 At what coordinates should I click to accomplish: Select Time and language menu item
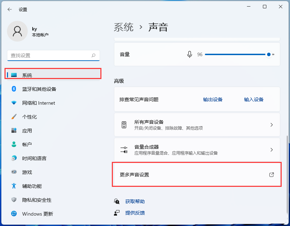[x=34, y=158]
